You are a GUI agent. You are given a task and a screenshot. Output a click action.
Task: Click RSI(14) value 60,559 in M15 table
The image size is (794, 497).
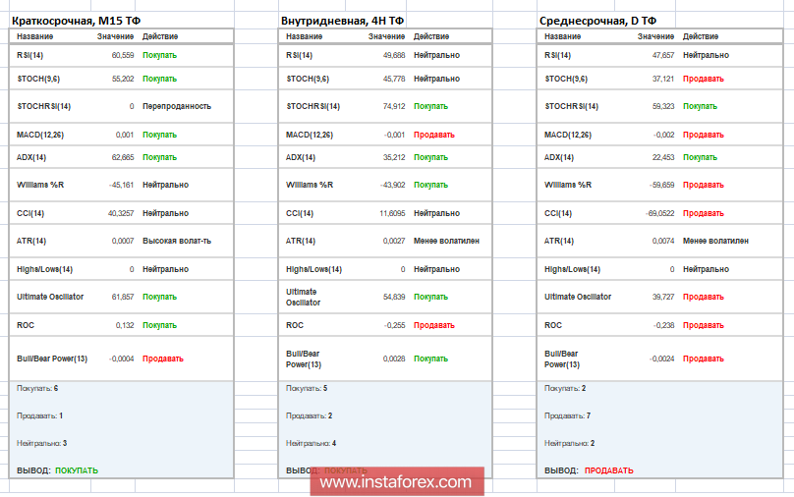coord(123,55)
